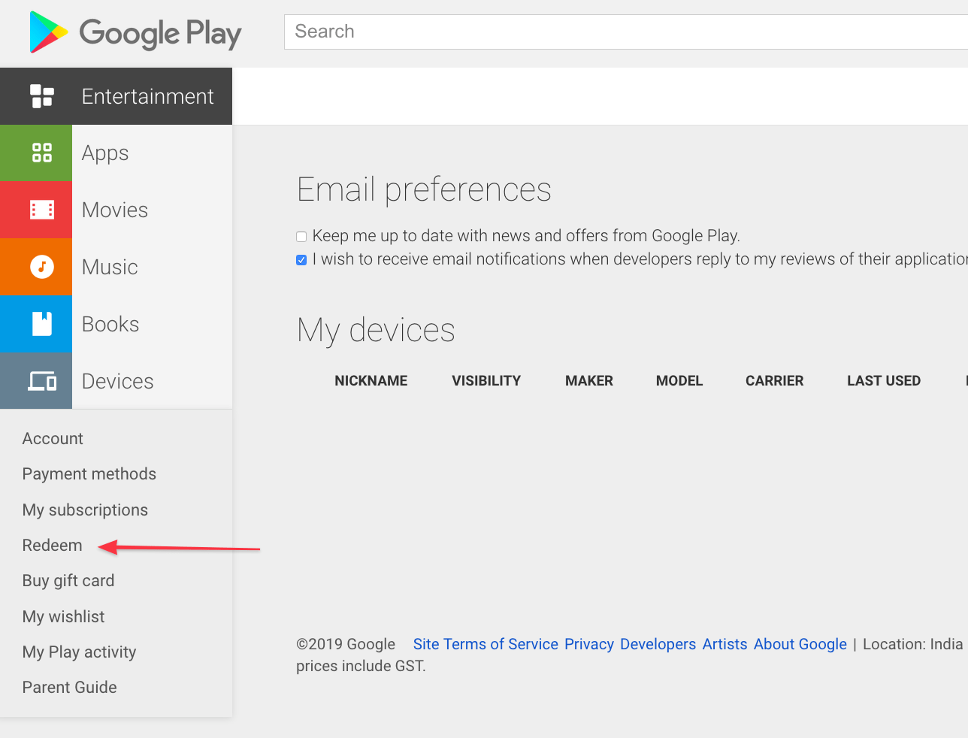The height and width of the screenshot is (738, 968).
Task: Click the LAST USED column header
Action: [x=884, y=381]
